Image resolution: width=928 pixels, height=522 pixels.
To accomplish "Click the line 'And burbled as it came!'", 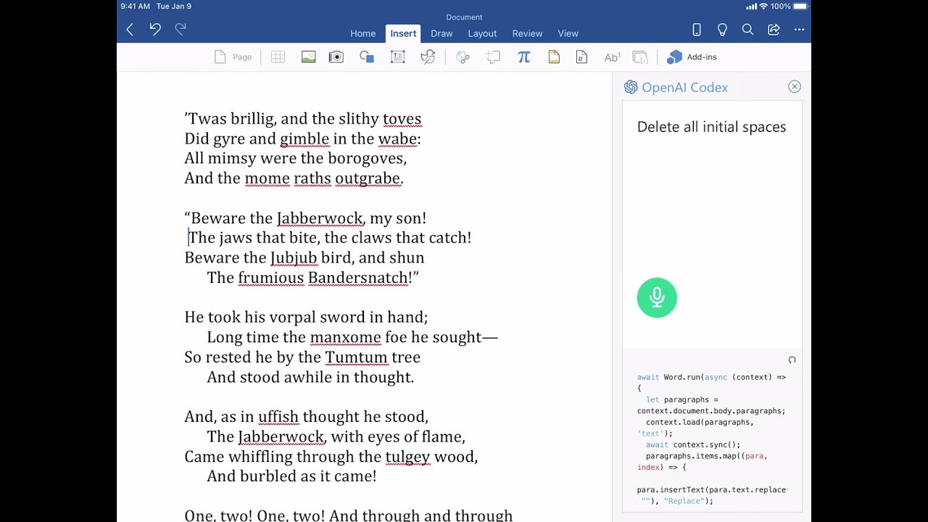I will [x=291, y=476].
